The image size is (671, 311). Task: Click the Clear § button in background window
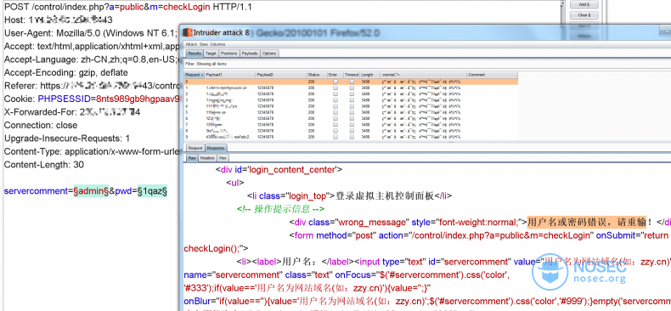584,15
